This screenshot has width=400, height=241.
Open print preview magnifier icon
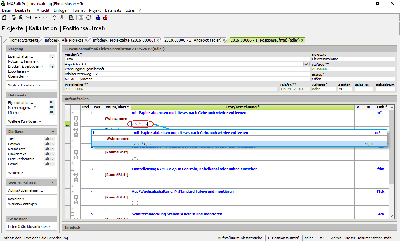(21, 18)
